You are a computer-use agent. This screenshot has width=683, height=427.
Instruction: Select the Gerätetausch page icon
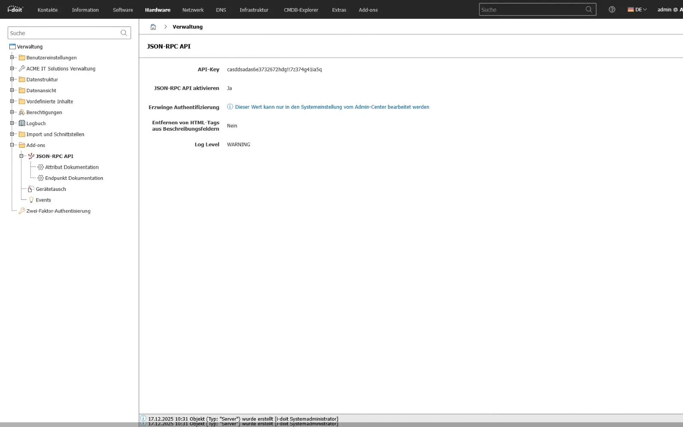coord(31,189)
